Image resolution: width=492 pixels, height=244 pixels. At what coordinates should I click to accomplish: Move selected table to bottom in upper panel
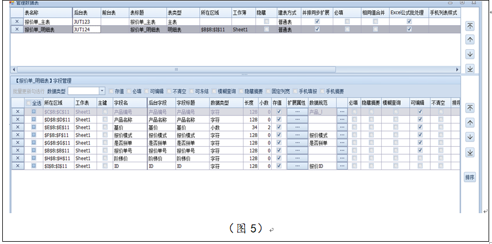(x=470, y=69)
